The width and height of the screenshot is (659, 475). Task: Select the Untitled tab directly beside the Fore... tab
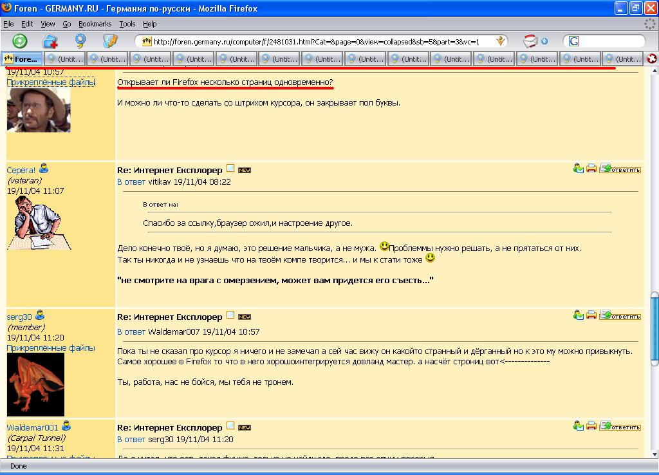coord(65,59)
